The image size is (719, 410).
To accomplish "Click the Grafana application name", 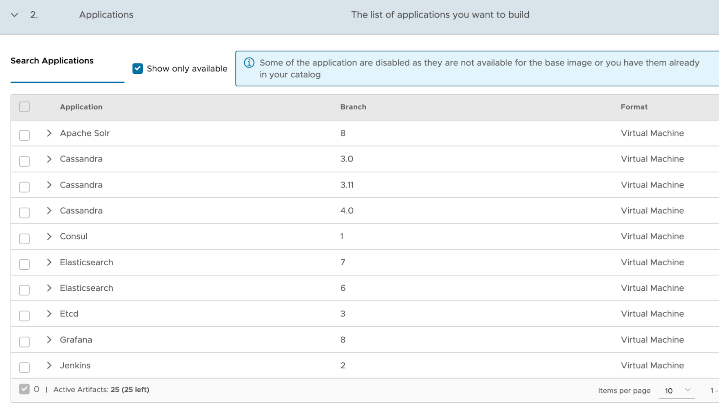I will click(x=76, y=339).
